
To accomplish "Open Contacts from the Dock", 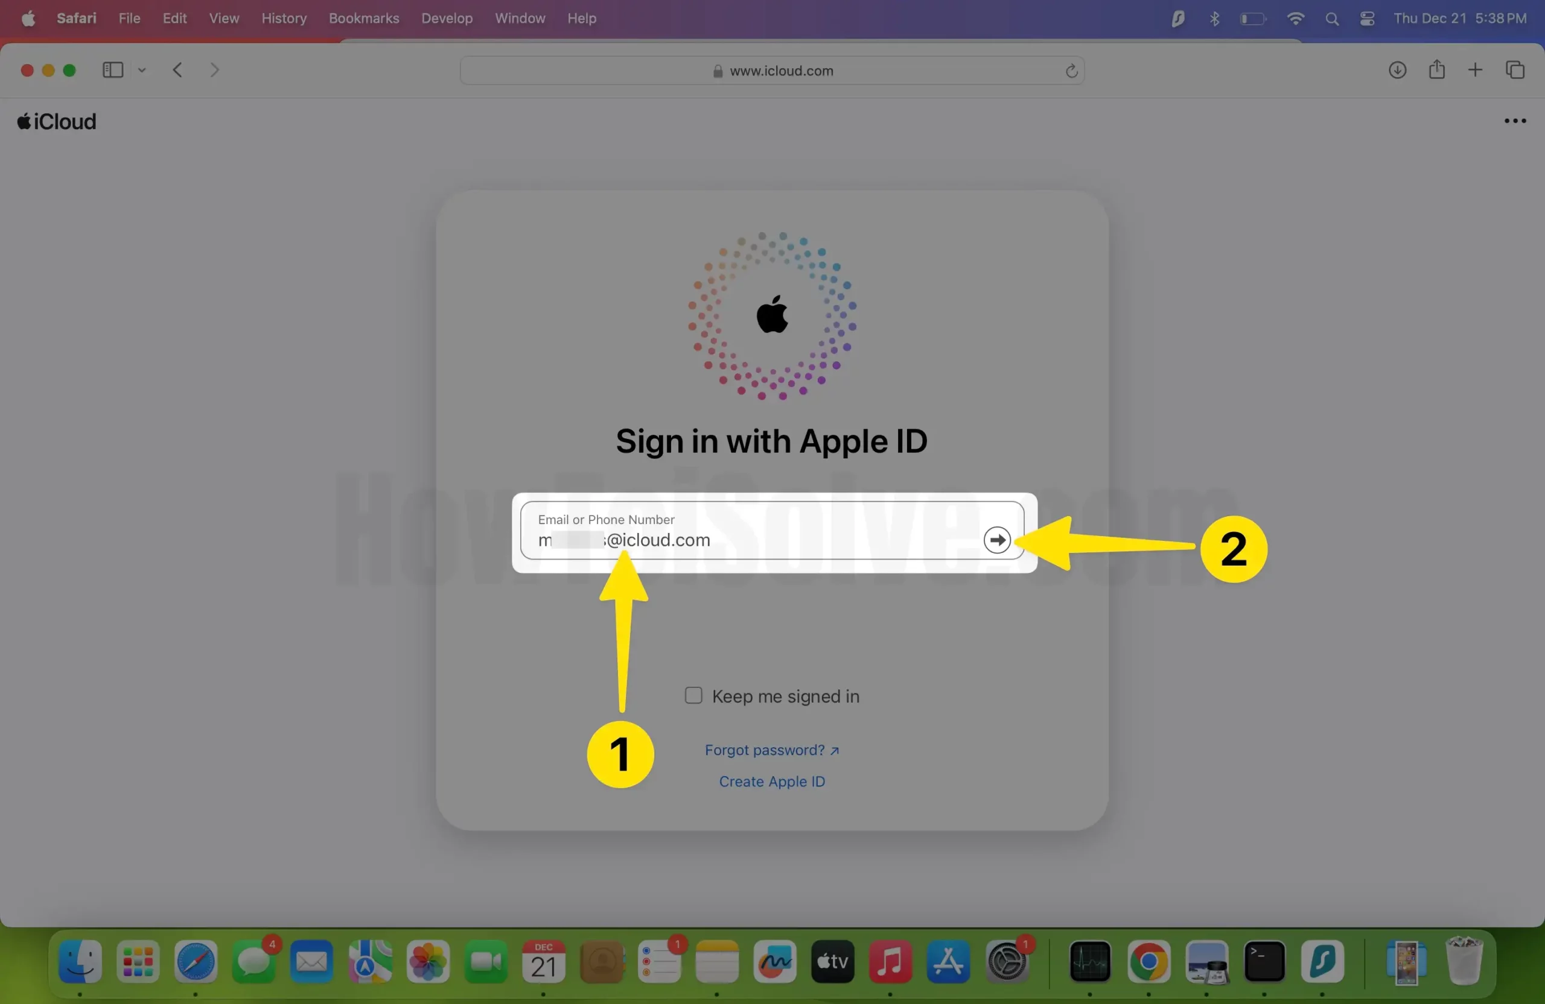I will click(x=602, y=961).
